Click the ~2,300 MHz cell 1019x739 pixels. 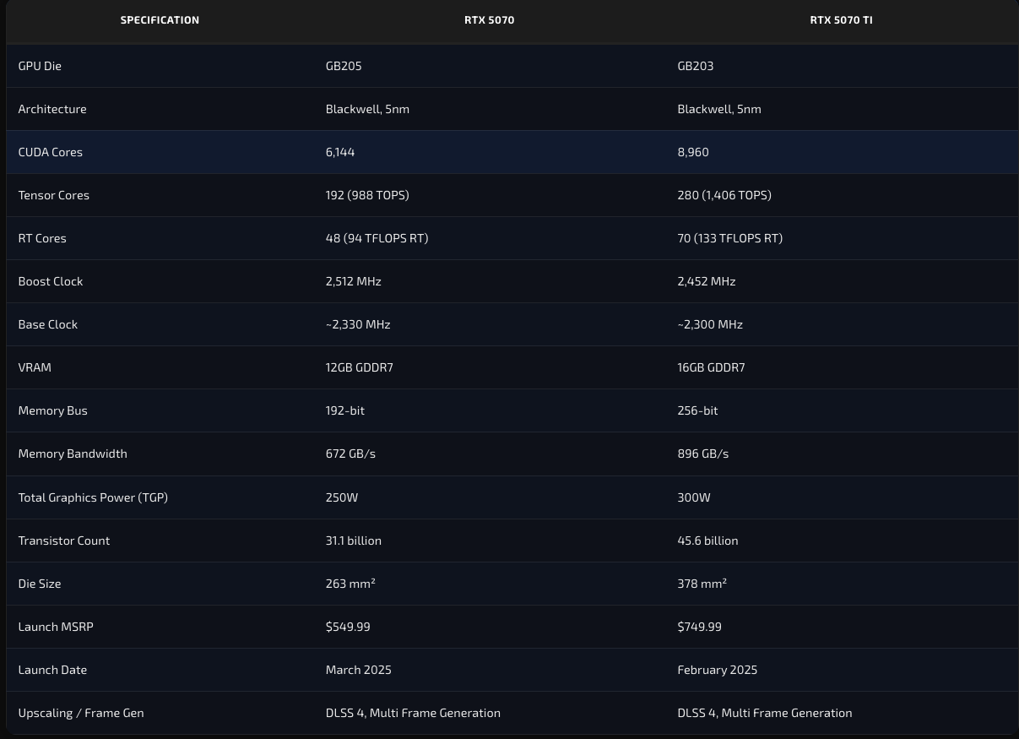pyautogui.click(x=710, y=324)
